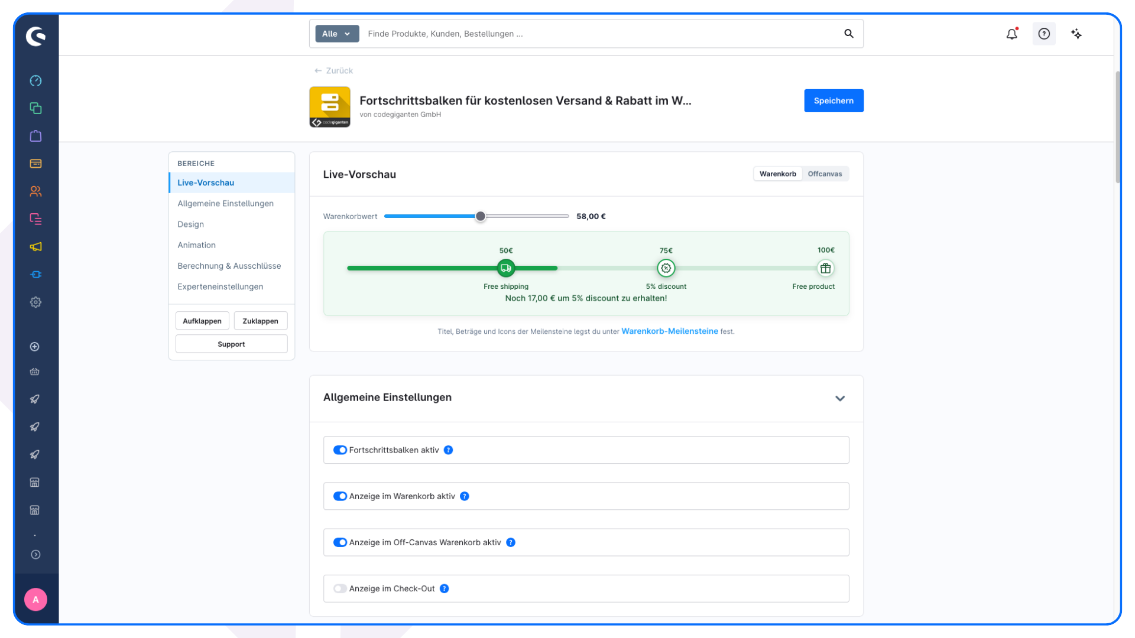Open the pink Content list sidebar icon
The image size is (1135, 638).
[x=35, y=219]
